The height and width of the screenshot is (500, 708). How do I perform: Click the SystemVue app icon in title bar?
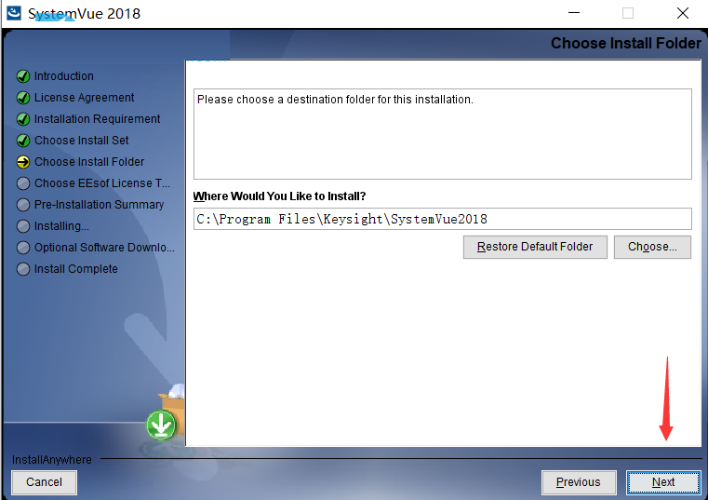14,13
